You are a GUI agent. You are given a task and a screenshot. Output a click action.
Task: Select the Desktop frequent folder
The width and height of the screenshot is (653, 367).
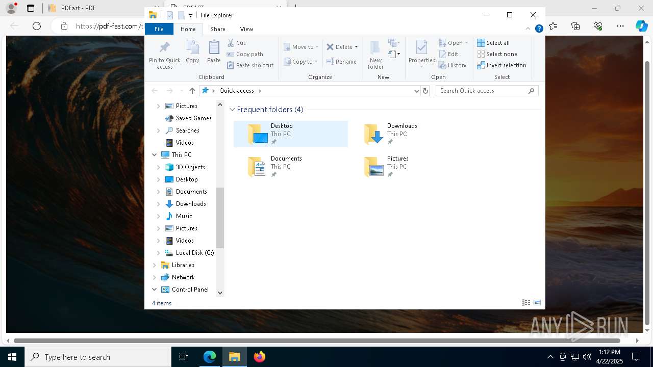291,134
